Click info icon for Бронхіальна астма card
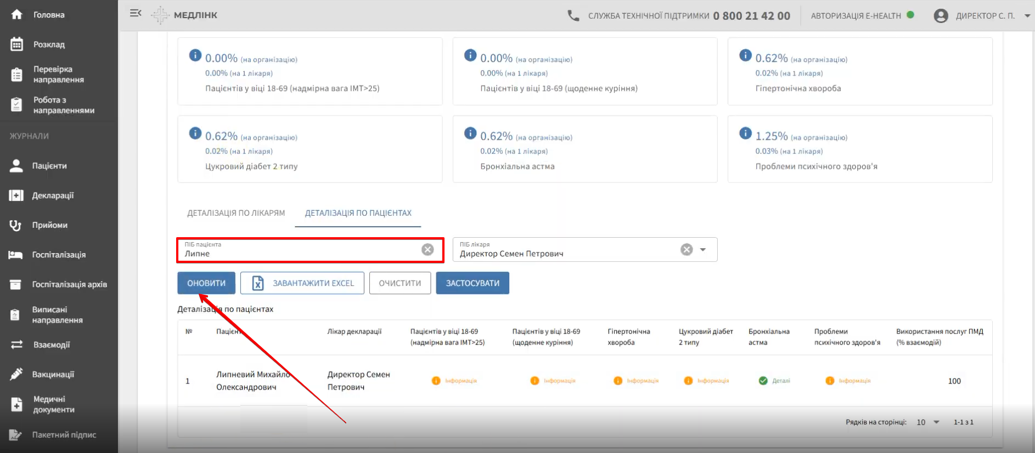The width and height of the screenshot is (1035, 453). (470, 133)
